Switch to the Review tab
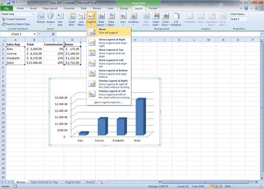This screenshot has width=264, height=189. tap(97, 8)
